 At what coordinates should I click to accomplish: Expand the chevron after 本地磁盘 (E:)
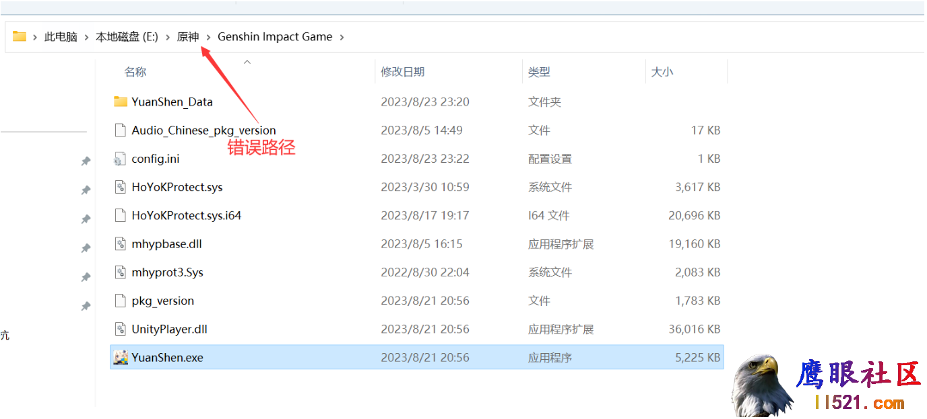(x=168, y=37)
